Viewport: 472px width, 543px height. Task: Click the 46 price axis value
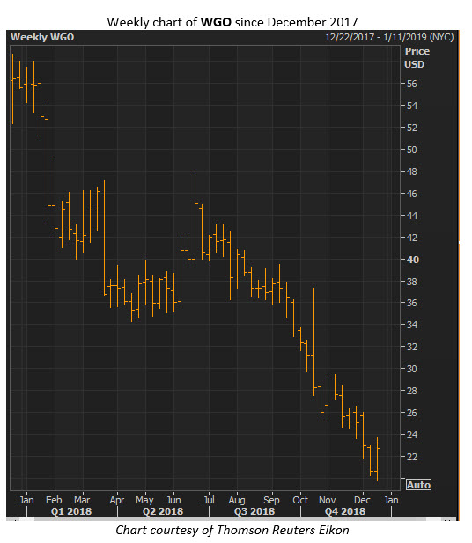coord(412,194)
